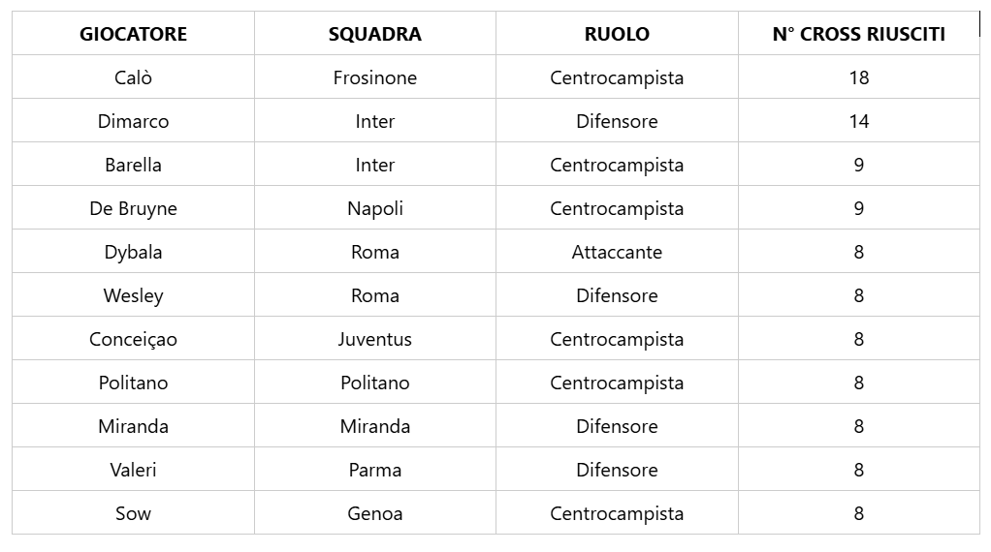
Task: Click the Calò player cell
Action: (134, 77)
